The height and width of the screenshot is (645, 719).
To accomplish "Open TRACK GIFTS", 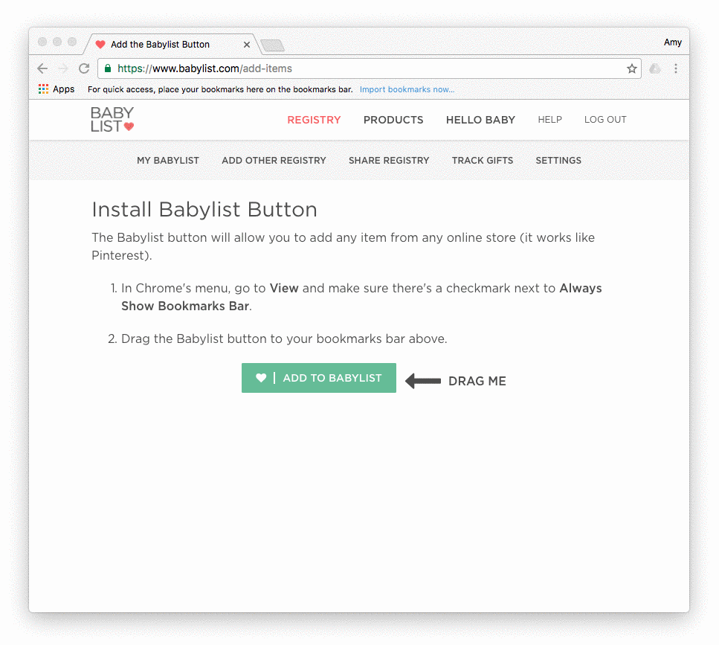I will 483,161.
